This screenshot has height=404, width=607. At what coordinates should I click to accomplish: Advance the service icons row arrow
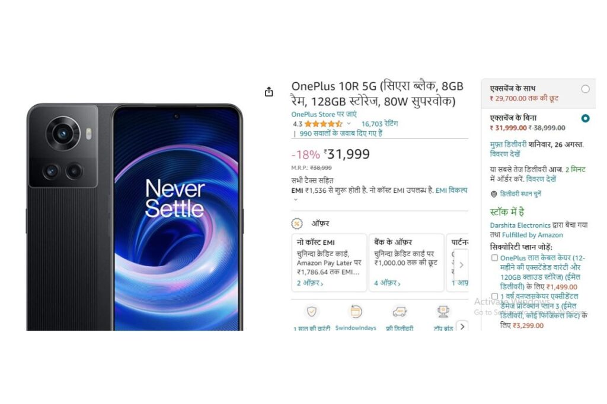[x=462, y=327]
